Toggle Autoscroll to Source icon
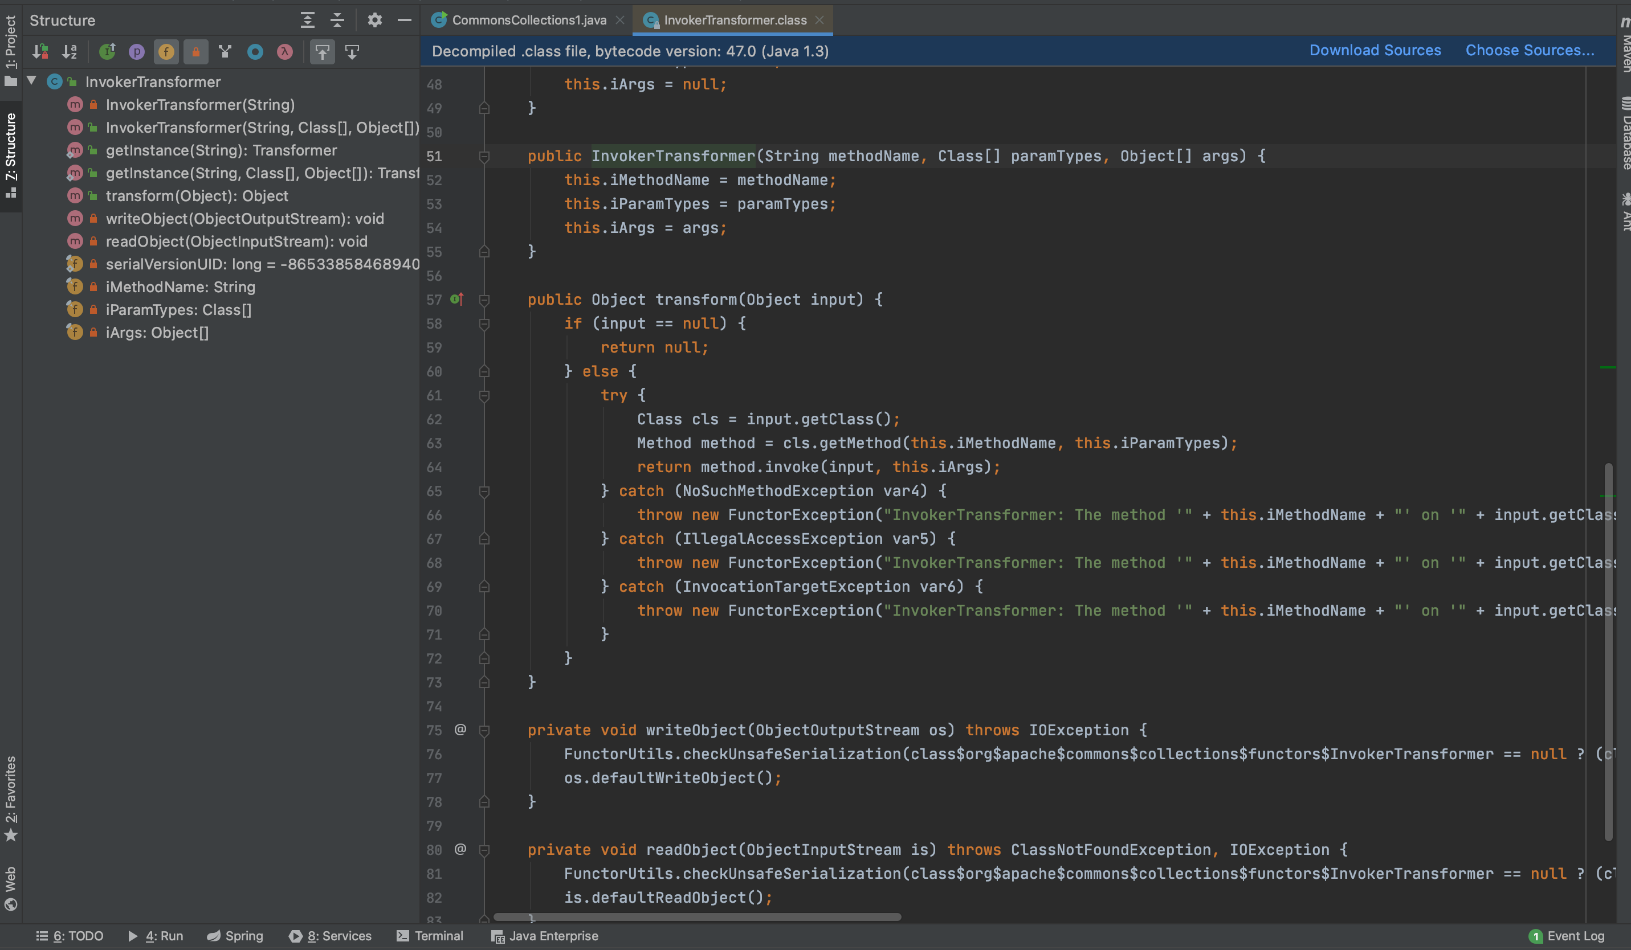1631x950 pixels. pyautogui.click(x=323, y=52)
